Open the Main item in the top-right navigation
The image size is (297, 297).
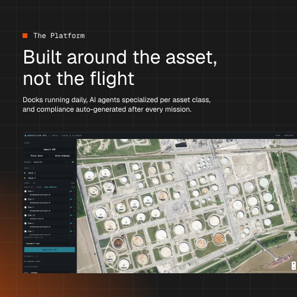(278, 135)
